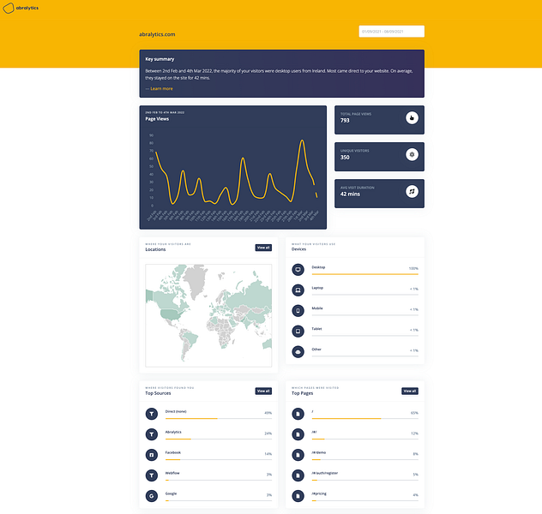Click the / page 65% progress bar

365,418
